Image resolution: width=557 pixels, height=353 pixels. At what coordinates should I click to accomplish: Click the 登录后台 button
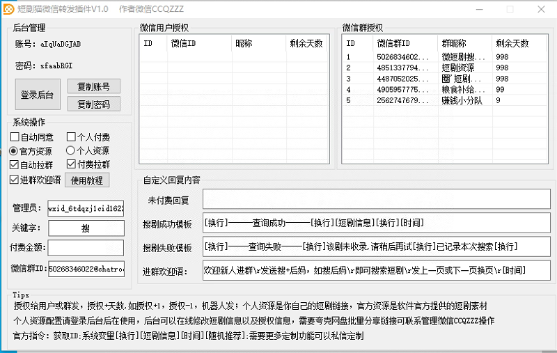coord(38,95)
